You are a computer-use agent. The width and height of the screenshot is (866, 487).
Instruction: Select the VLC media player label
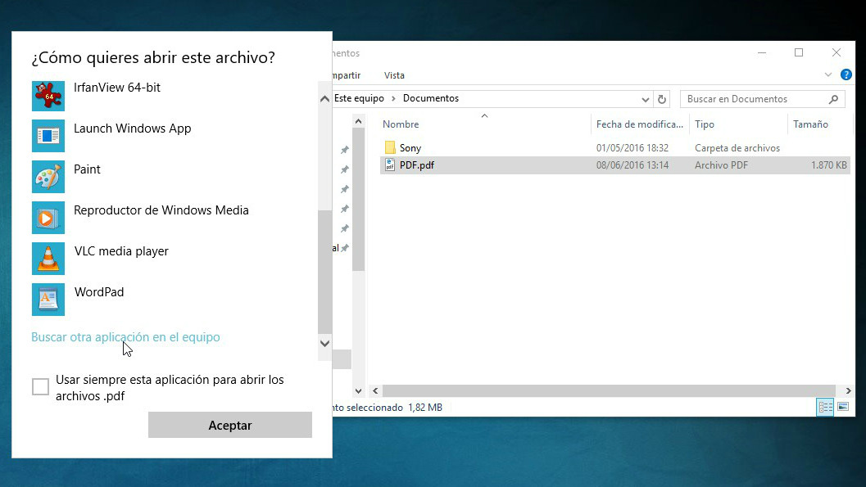(121, 251)
